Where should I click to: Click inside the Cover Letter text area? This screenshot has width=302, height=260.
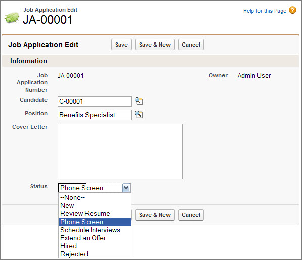coord(120,151)
